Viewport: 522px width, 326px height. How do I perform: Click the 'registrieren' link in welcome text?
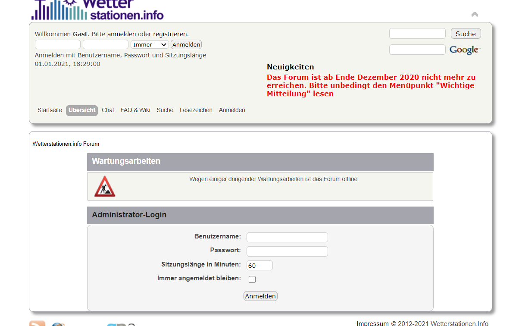(x=170, y=34)
